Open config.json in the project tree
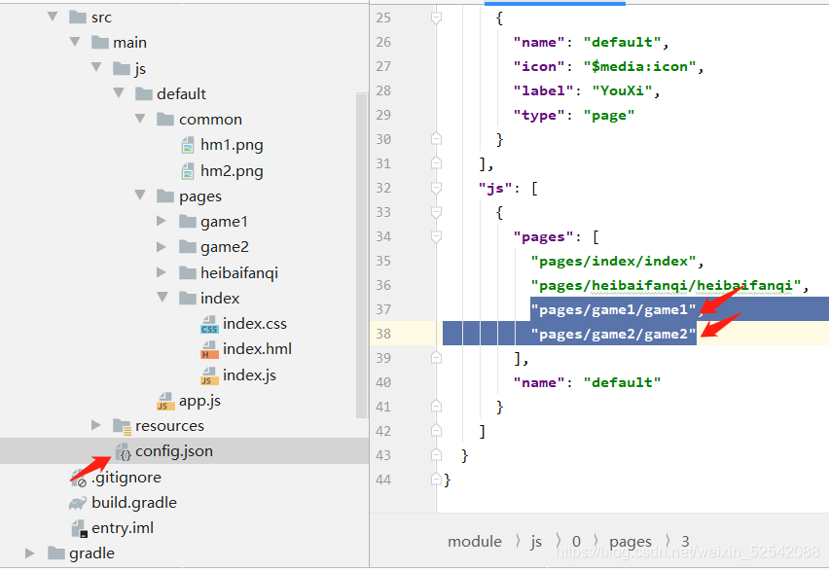Viewport: 829px width, 570px height. (173, 451)
